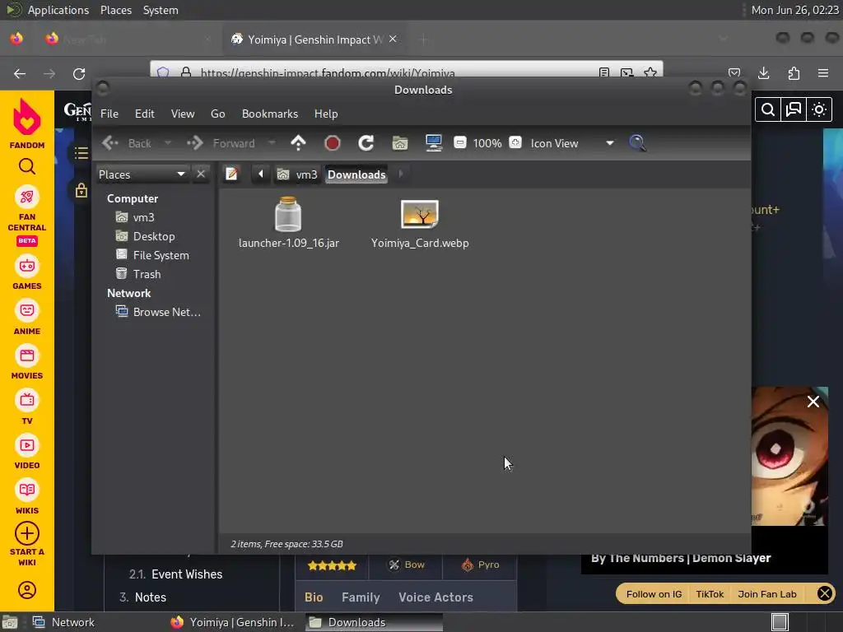Select vm3 in path bar
Image resolution: width=843 pixels, height=632 pixels.
click(296, 174)
